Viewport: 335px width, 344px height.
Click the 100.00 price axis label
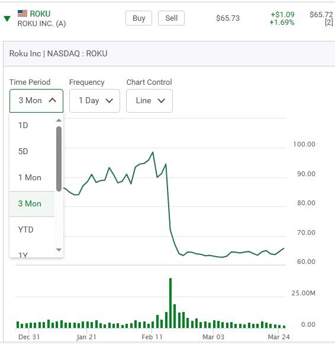tap(304, 144)
